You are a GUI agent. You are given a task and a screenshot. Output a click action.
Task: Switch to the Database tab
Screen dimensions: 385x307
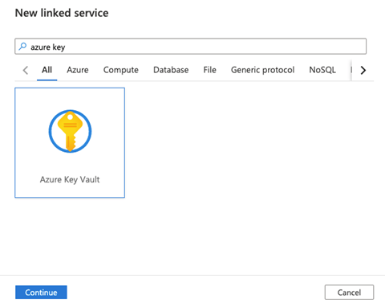[171, 70]
